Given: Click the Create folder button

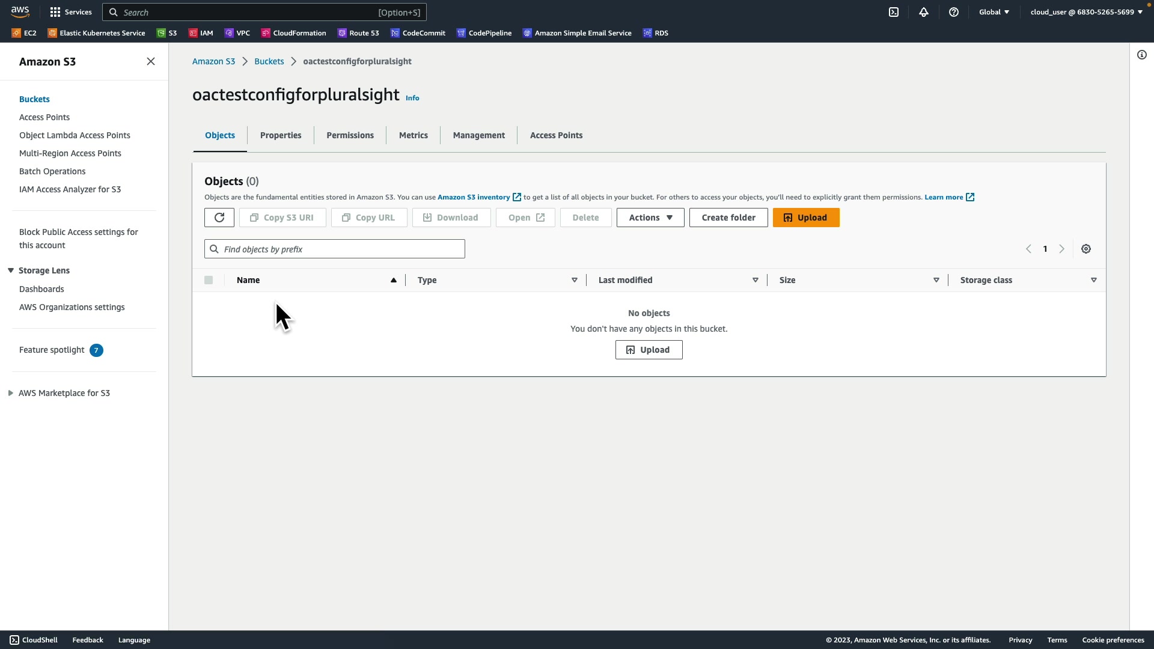Looking at the screenshot, I should [x=728, y=218].
